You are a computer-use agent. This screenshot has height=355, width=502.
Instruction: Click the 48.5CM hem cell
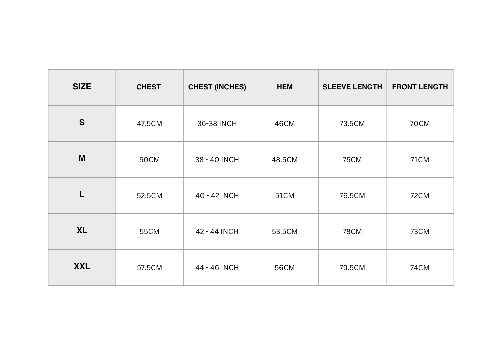pyautogui.click(x=285, y=160)
